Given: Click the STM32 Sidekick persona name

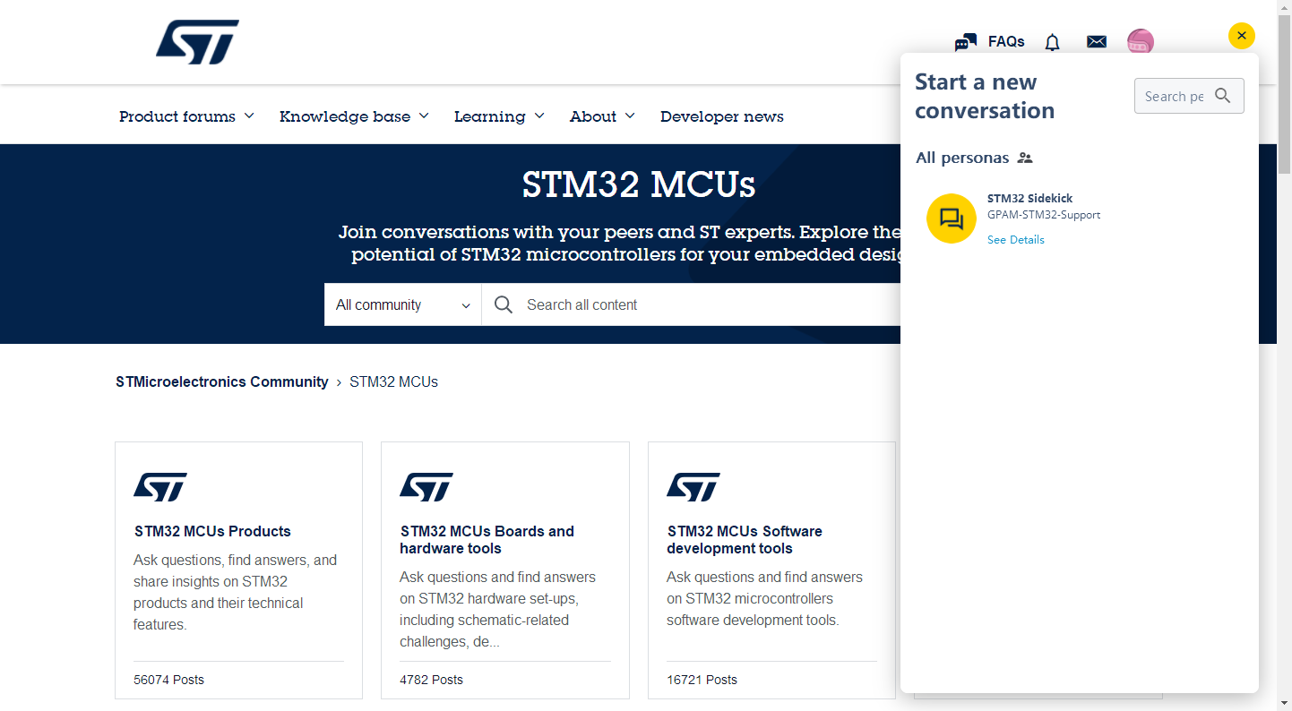Looking at the screenshot, I should (x=1029, y=198).
